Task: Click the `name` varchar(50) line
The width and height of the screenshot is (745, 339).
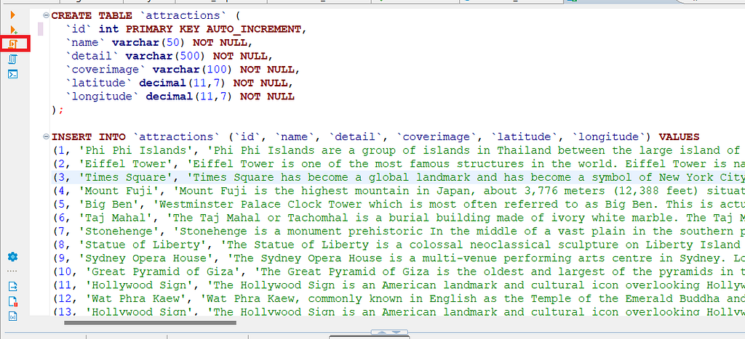Action: pos(157,43)
